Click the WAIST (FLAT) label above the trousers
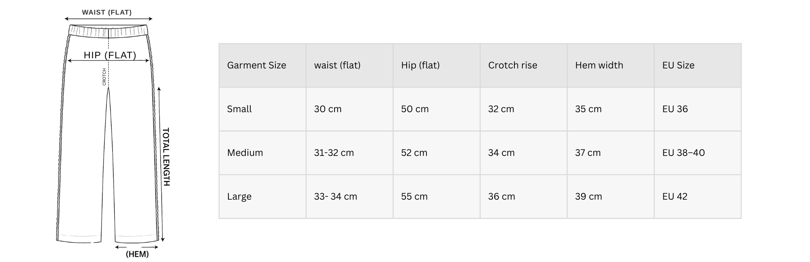This screenshot has width=810, height=262. pos(107,13)
